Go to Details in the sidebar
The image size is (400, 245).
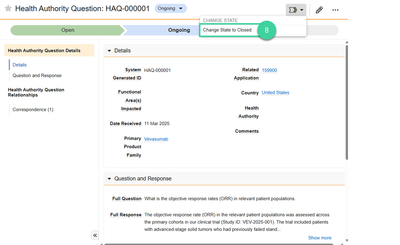[19, 65]
